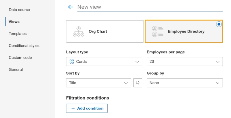Click the Filtration conditions heading
Screen dimensions: 231x118
coord(87,98)
